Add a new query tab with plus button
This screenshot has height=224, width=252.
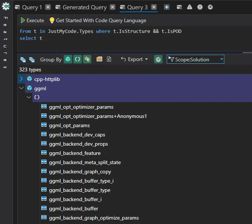click(x=167, y=7)
